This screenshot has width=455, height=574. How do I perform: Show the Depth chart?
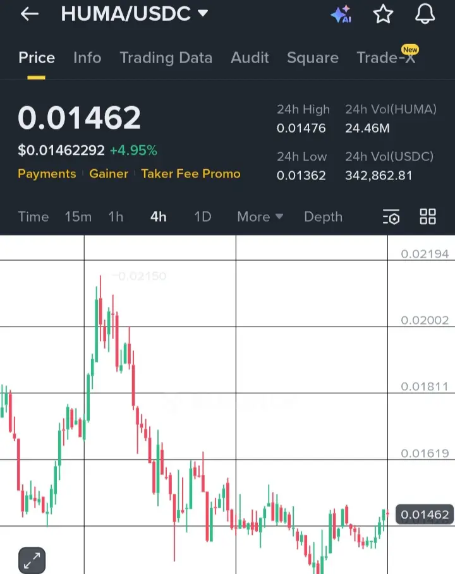323,217
